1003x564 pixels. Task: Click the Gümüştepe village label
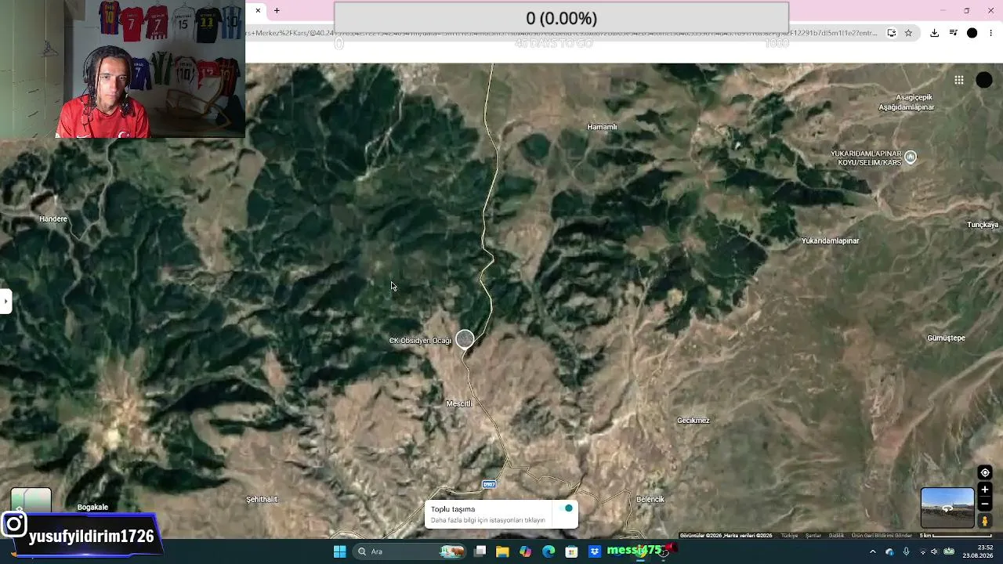point(947,338)
